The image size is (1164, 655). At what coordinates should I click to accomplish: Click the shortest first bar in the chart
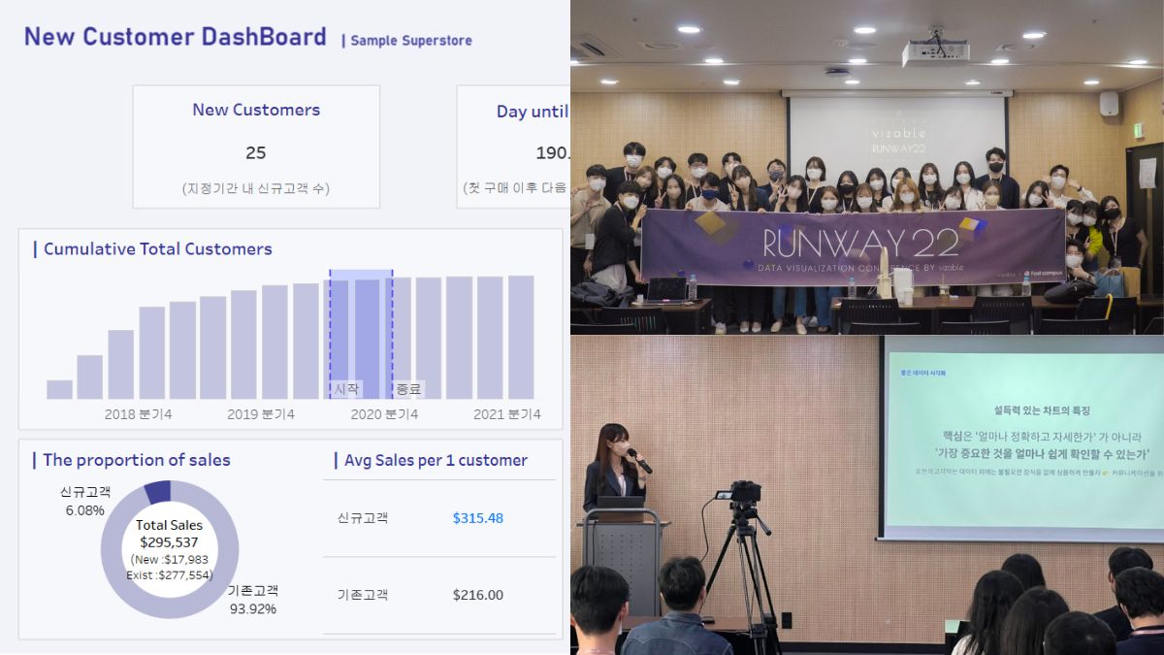(59, 389)
